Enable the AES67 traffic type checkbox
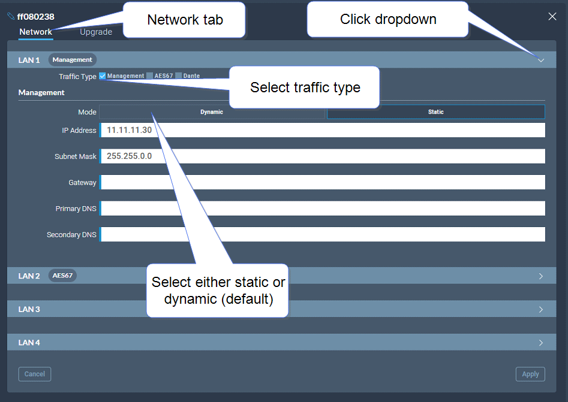The image size is (568, 402). pyautogui.click(x=149, y=75)
